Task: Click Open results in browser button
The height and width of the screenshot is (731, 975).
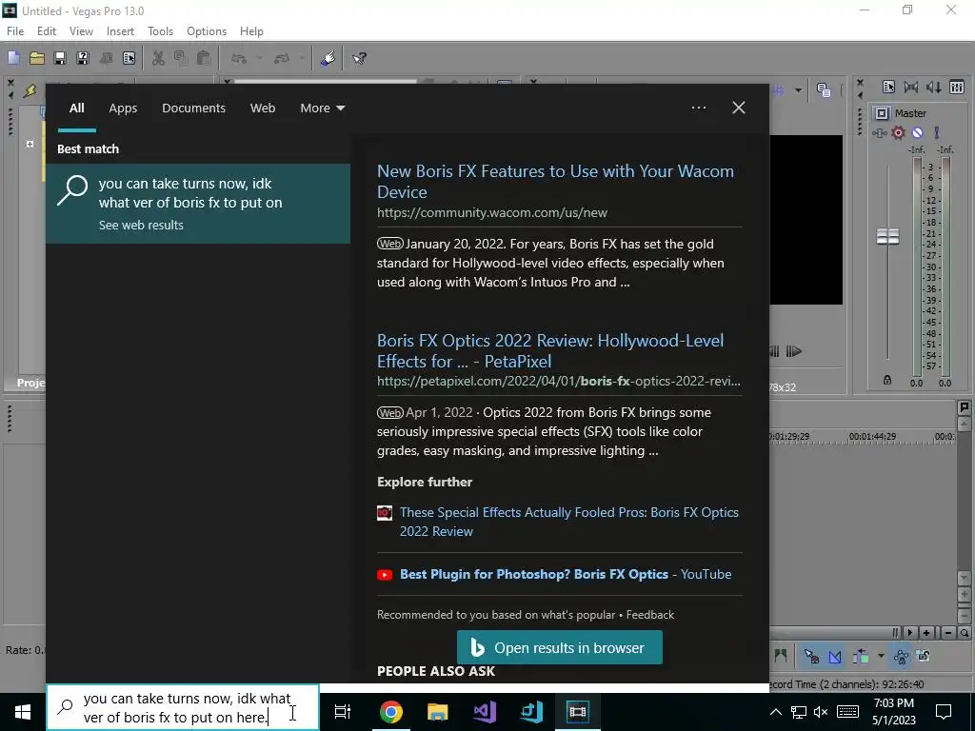Action: point(560,647)
